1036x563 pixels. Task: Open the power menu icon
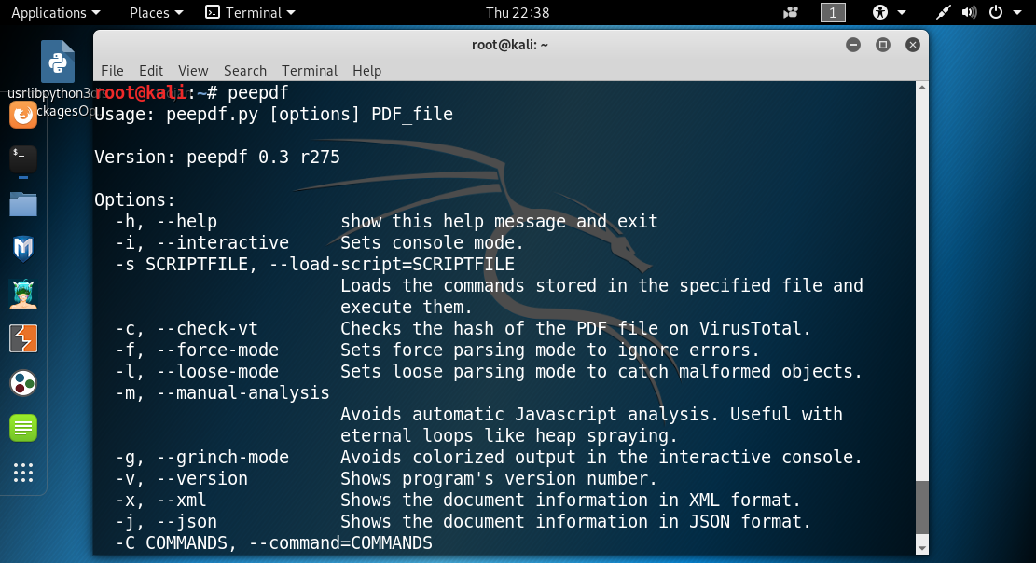click(996, 12)
